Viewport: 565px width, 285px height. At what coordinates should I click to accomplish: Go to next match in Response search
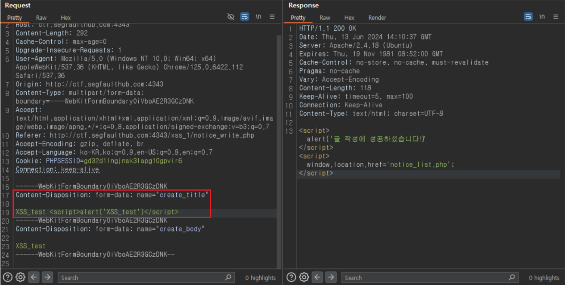pos(331,277)
